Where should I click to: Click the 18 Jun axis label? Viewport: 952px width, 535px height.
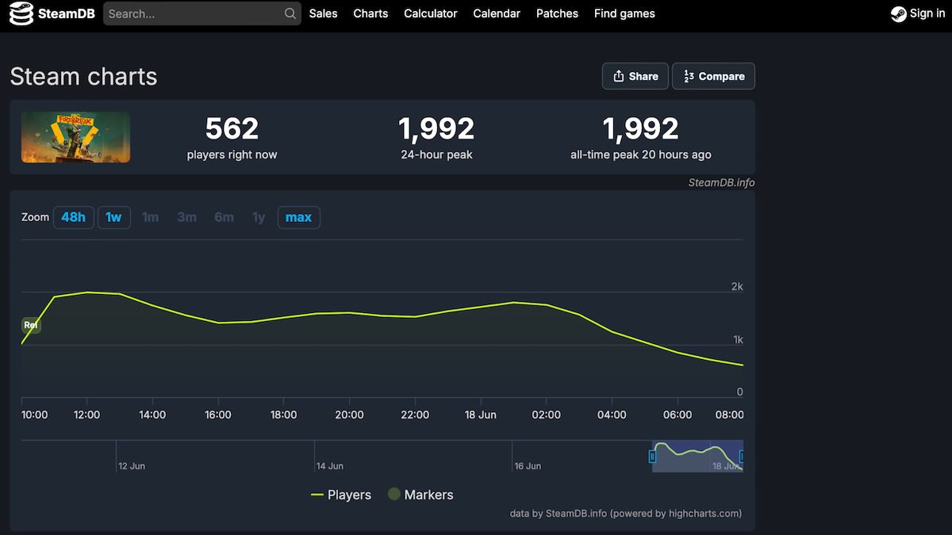(481, 415)
